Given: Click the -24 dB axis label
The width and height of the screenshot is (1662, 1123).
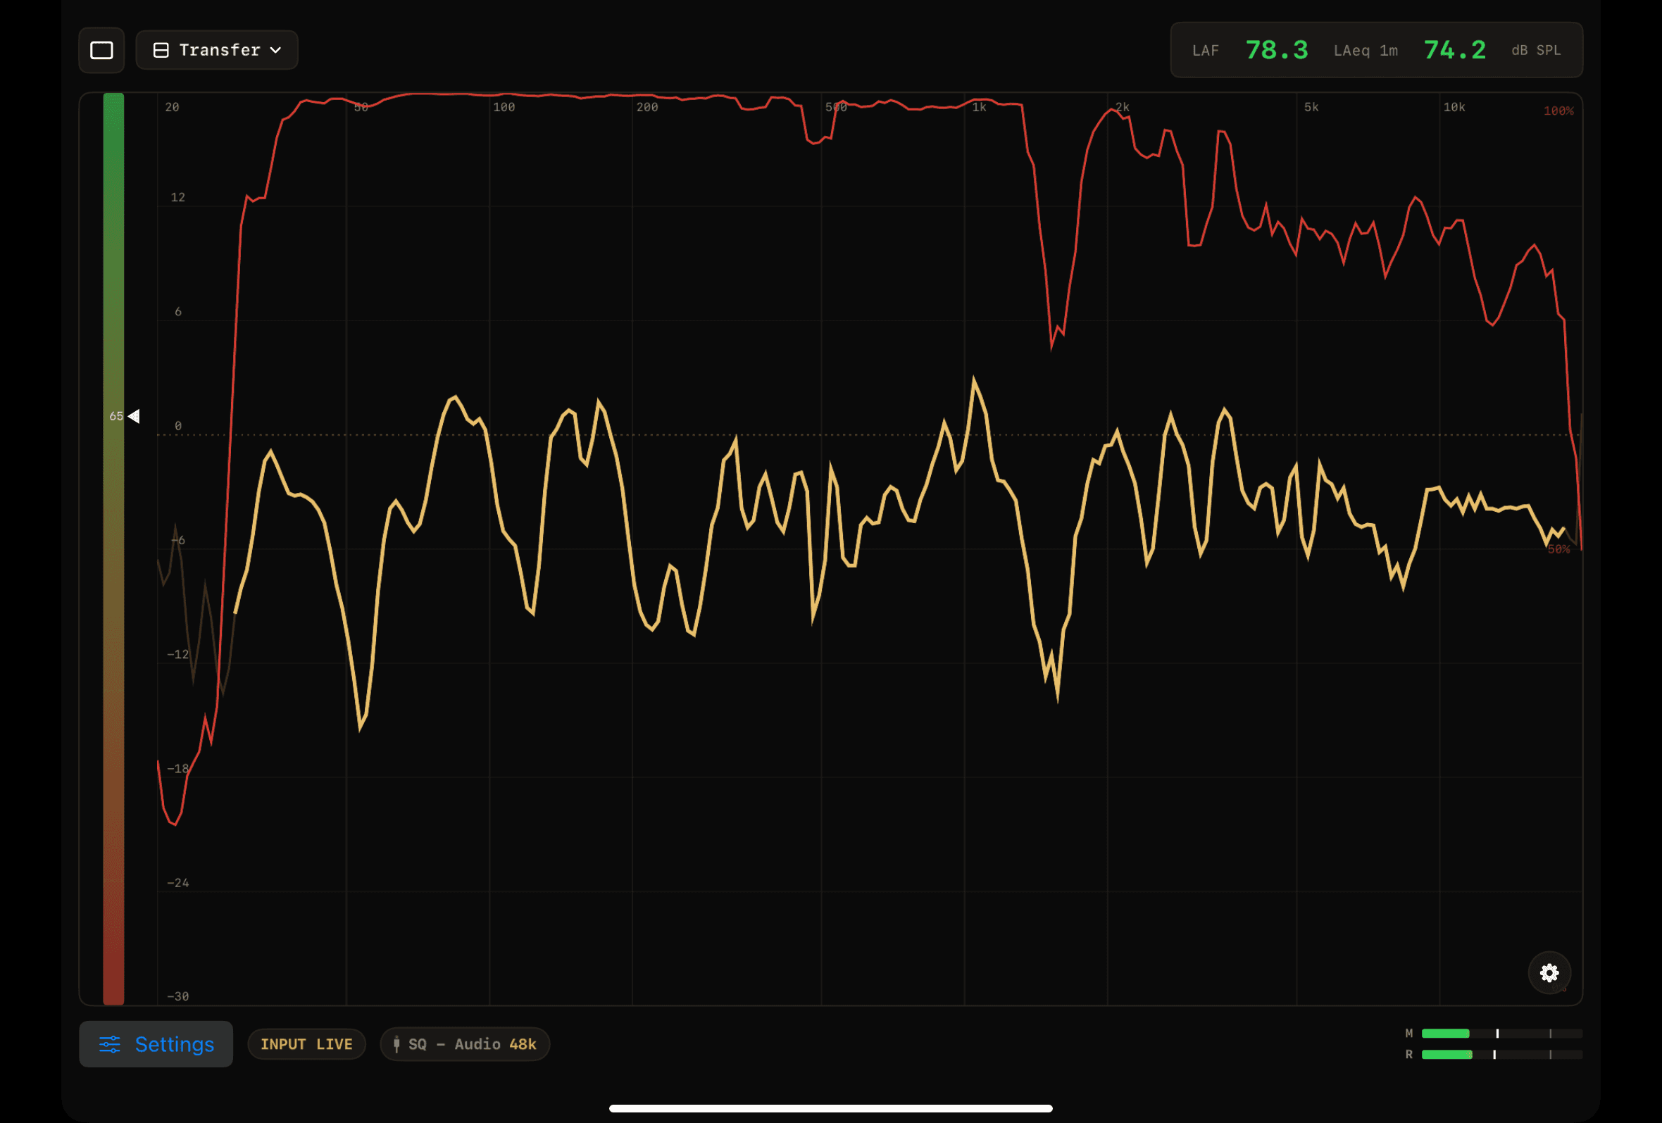Looking at the screenshot, I should (x=178, y=883).
